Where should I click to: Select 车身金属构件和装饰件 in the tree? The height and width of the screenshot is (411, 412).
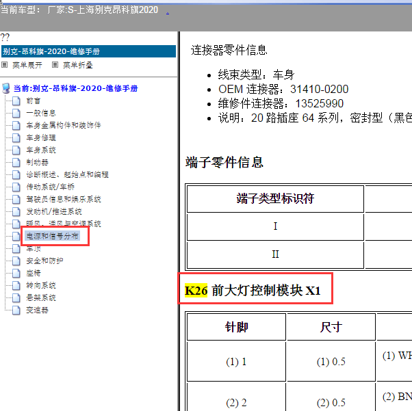click(64, 126)
